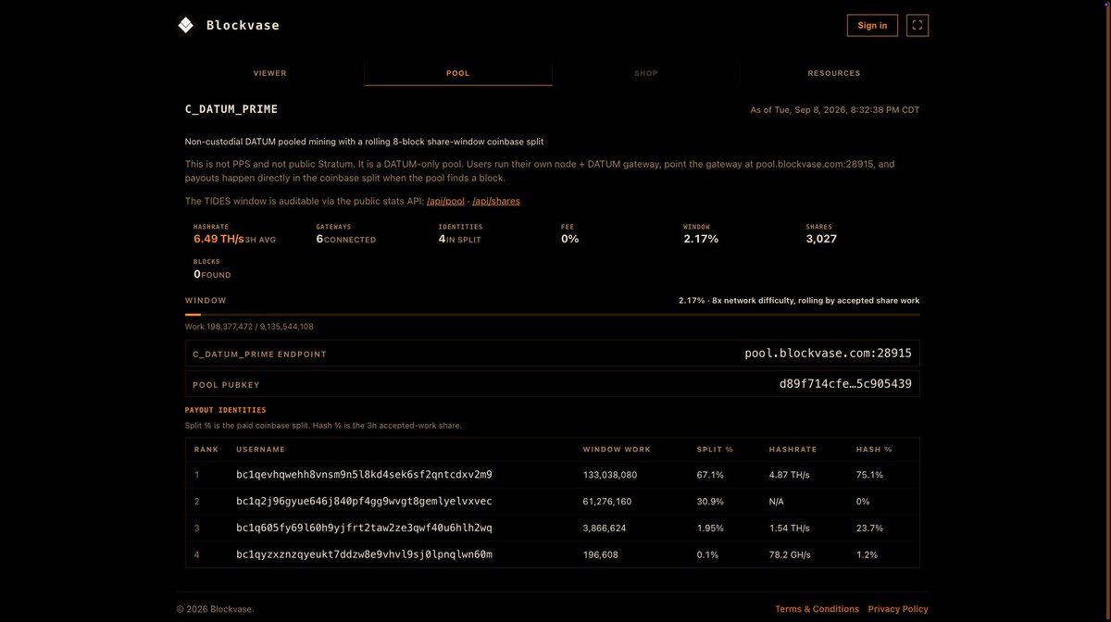
Task: Open the Viewer tab
Action: pos(270,73)
